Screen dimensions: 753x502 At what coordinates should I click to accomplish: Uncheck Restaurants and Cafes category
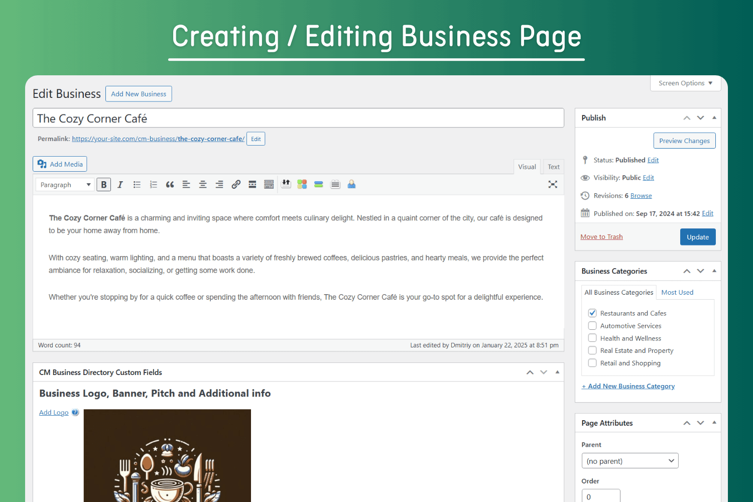[x=592, y=313]
